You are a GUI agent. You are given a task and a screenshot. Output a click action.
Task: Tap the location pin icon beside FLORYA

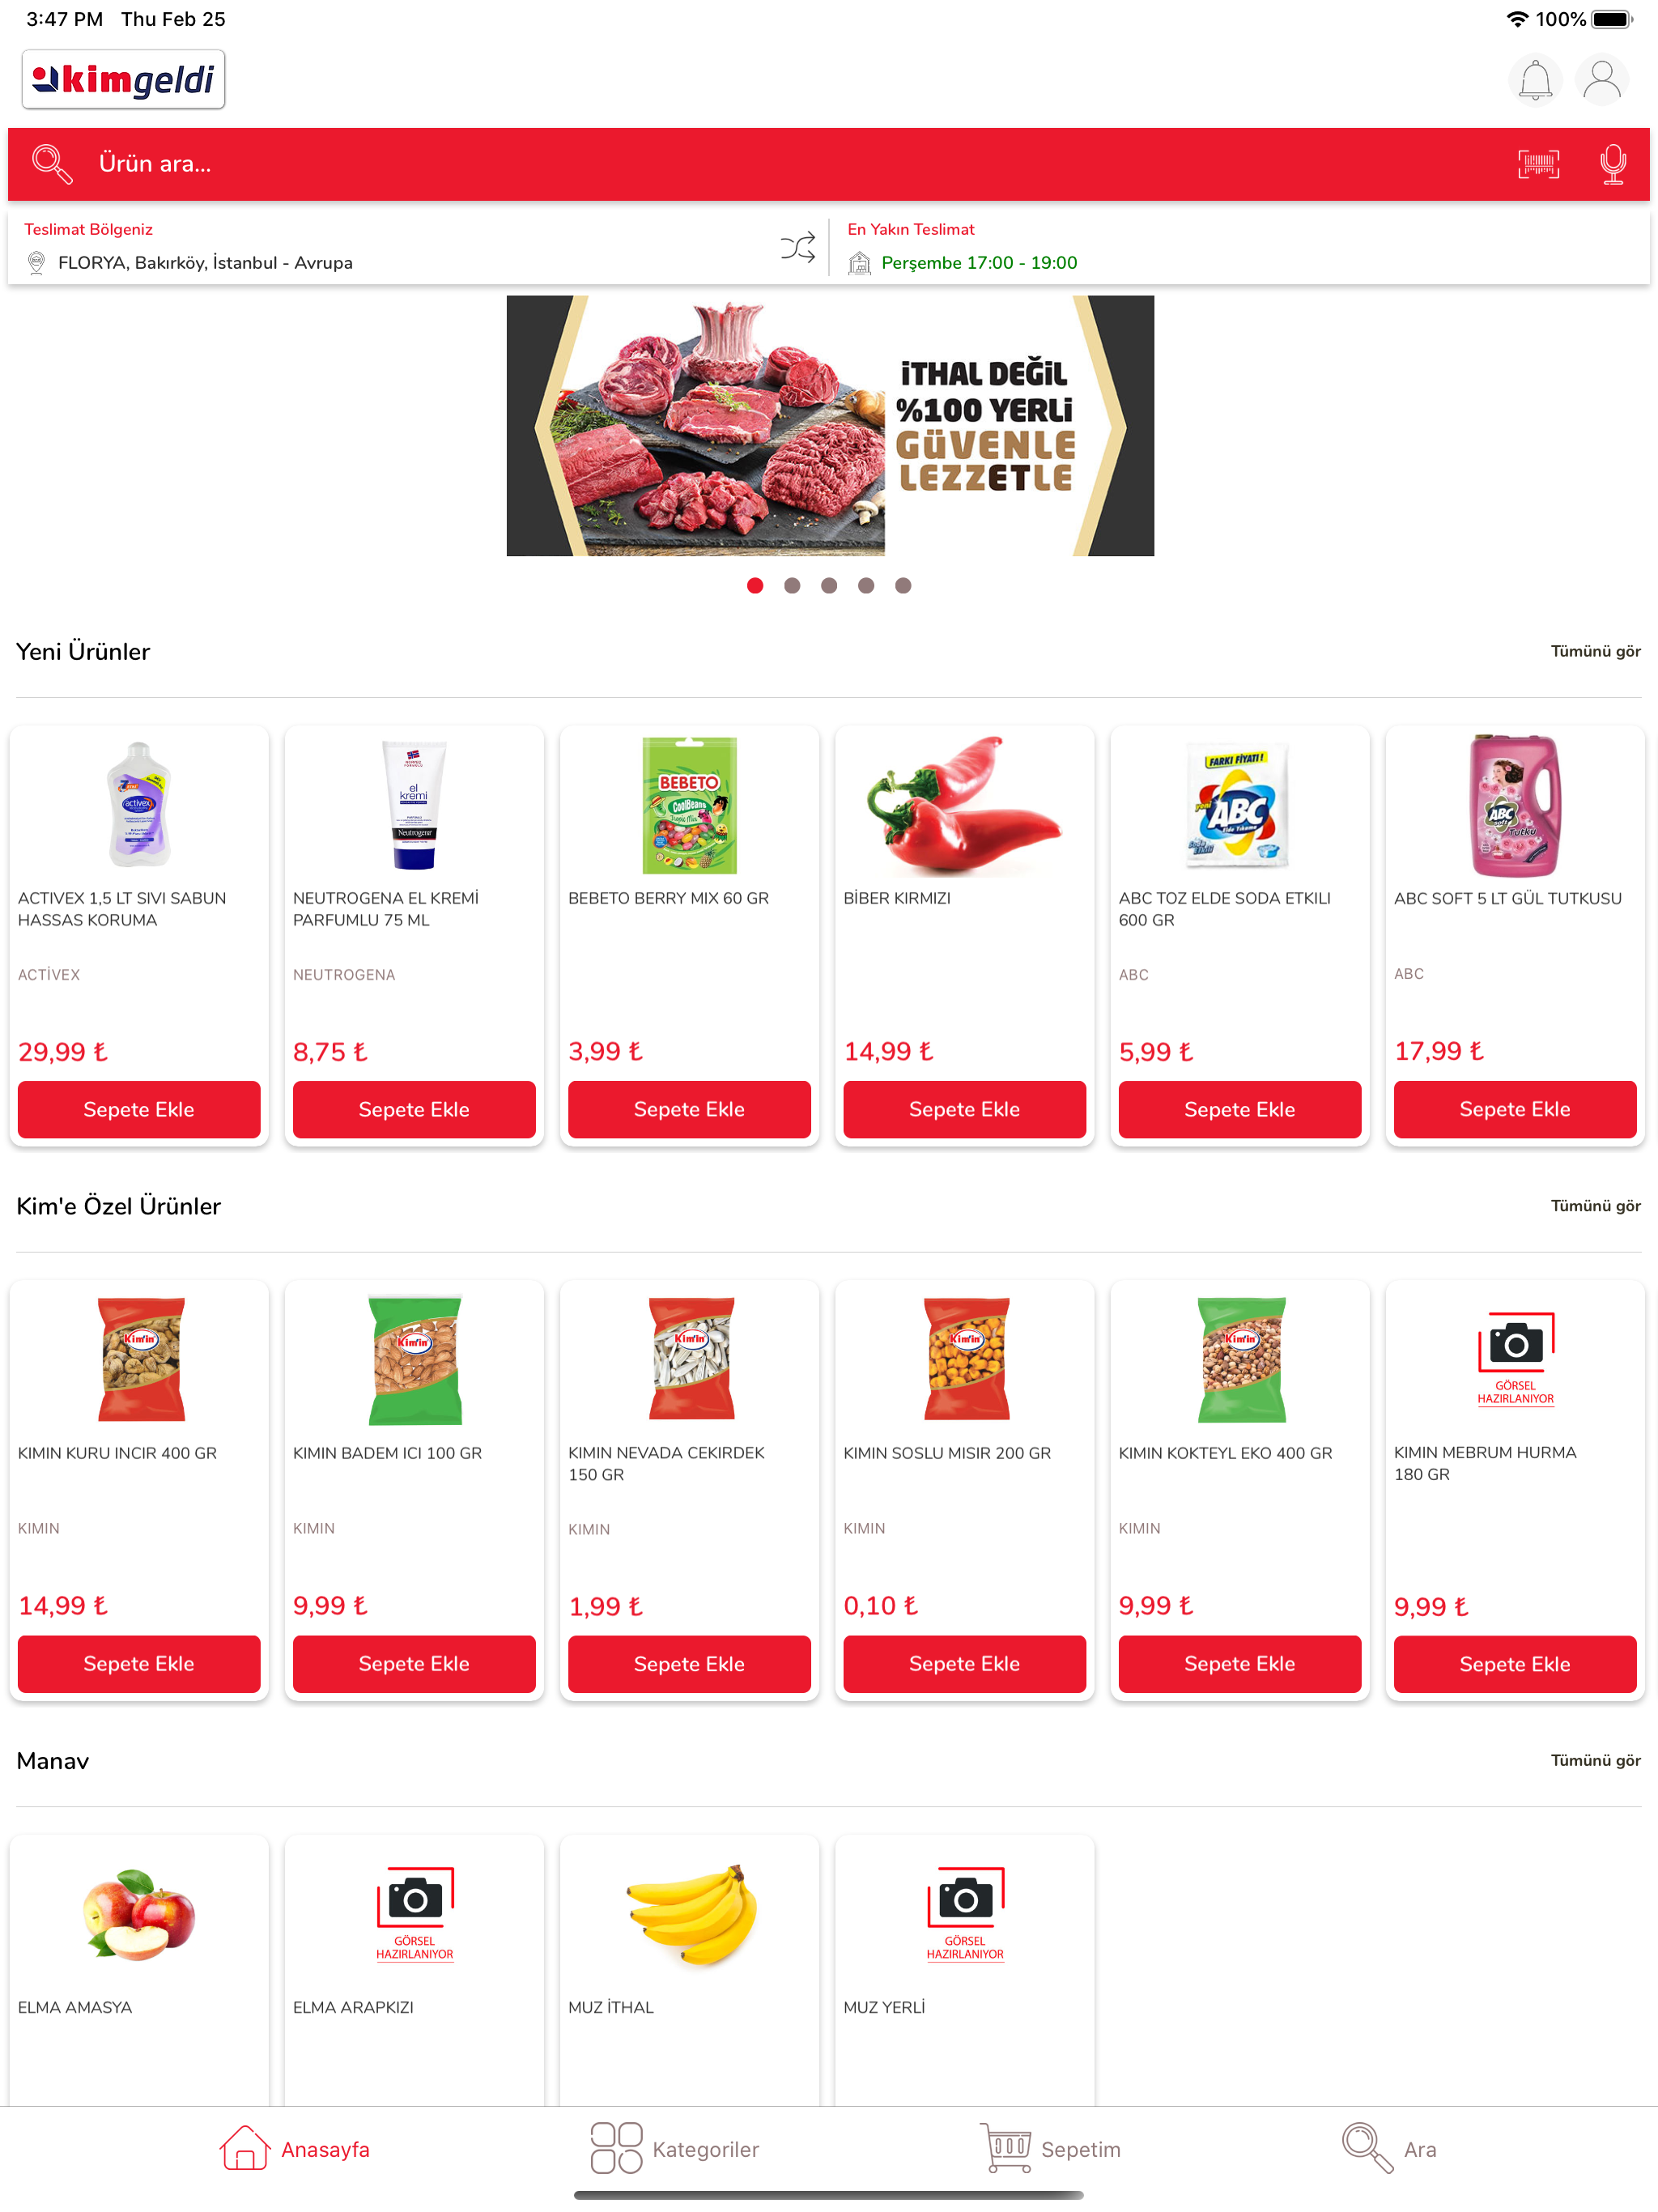37,263
